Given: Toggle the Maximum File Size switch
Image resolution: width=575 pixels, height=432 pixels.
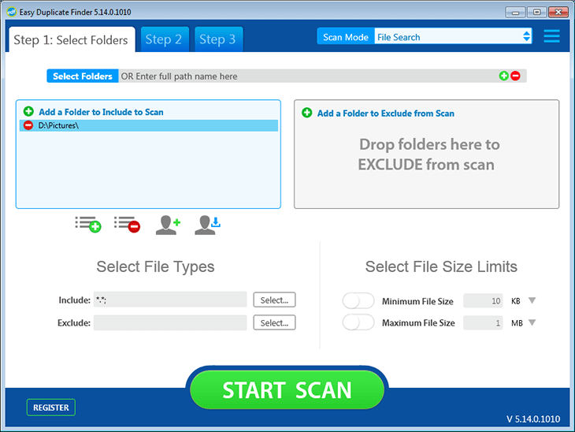Looking at the screenshot, I should [358, 322].
